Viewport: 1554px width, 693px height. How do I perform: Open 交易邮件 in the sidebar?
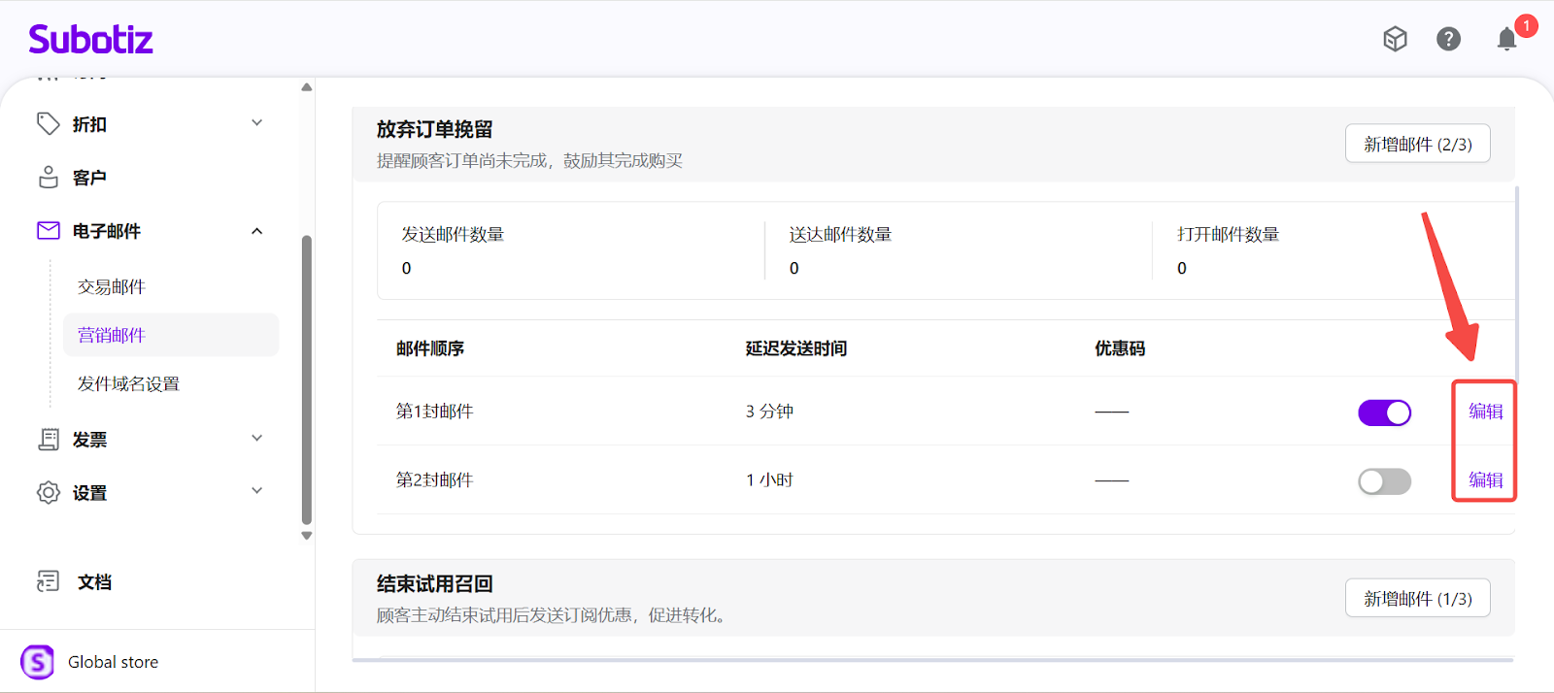pyautogui.click(x=112, y=286)
